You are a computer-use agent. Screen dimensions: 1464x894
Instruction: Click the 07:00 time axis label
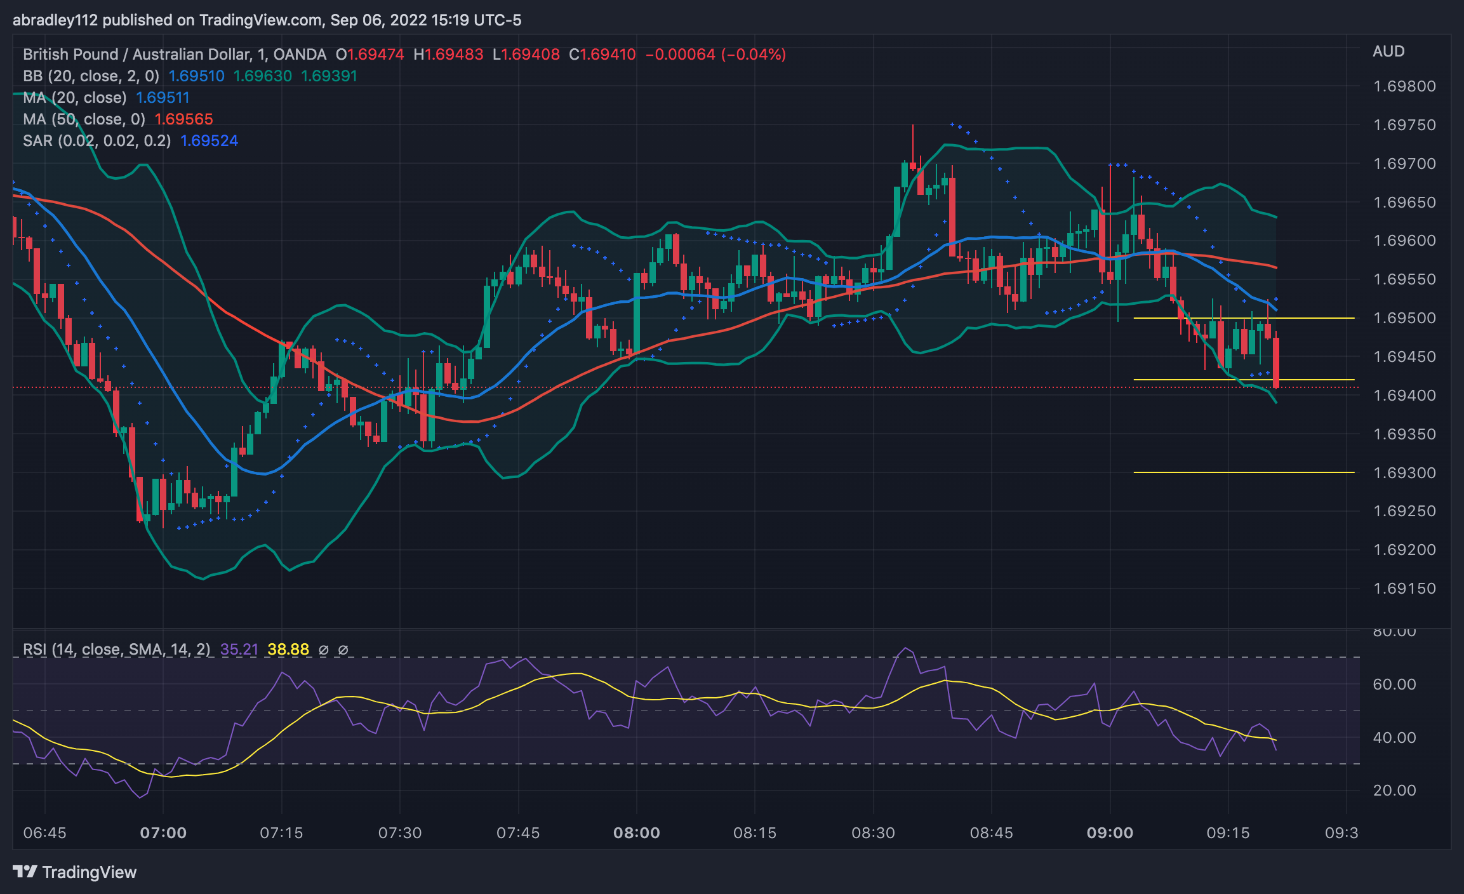coord(163,833)
